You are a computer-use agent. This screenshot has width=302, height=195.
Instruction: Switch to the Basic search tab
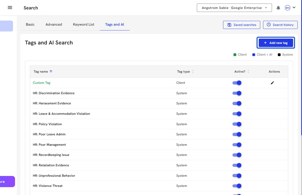[x=30, y=25]
